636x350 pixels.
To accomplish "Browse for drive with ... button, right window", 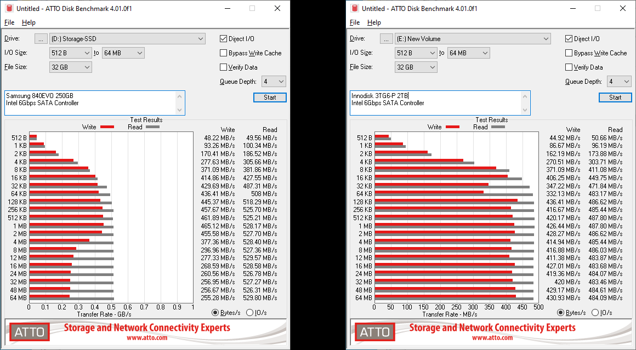I will click(x=387, y=39).
